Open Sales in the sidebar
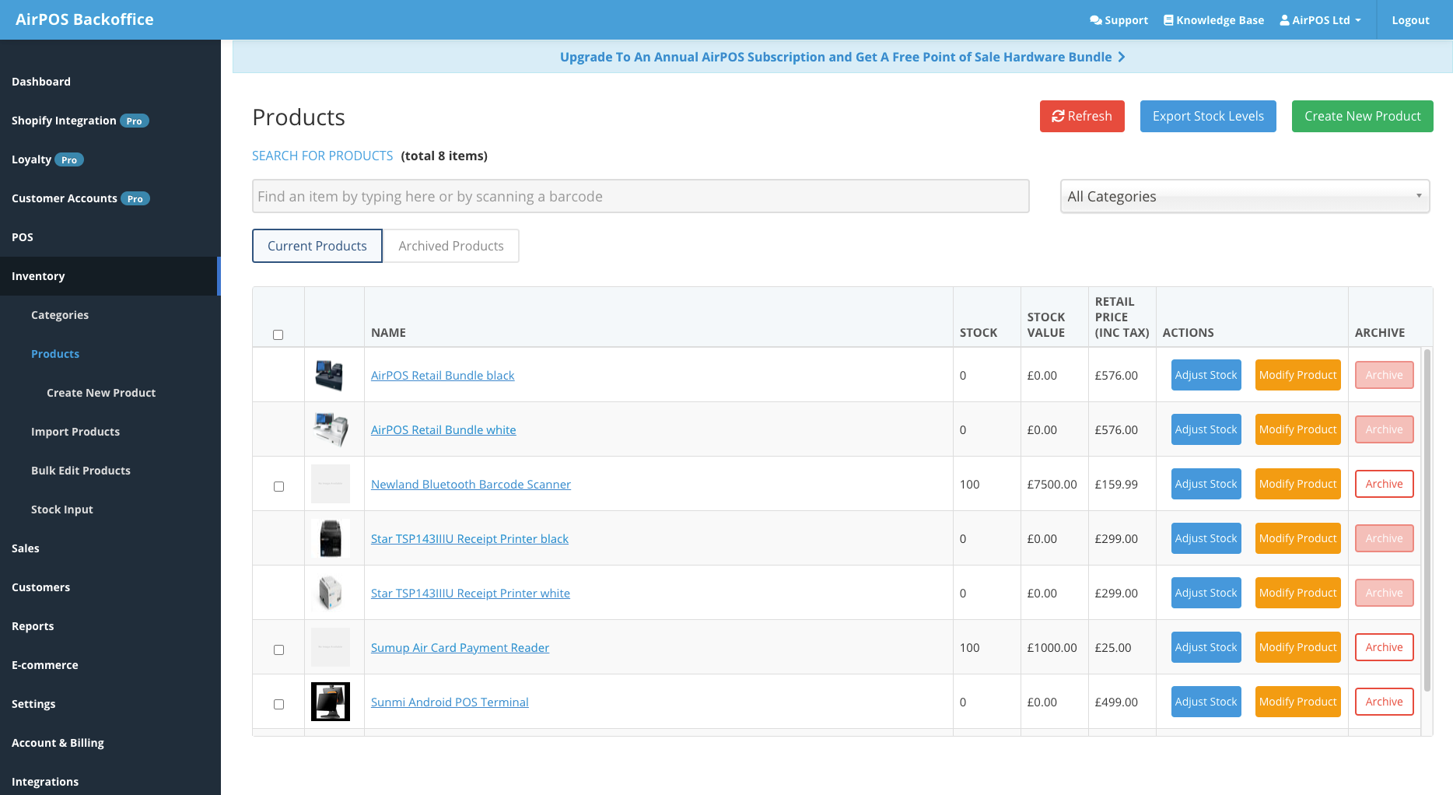1453x795 pixels. click(x=26, y=548)
